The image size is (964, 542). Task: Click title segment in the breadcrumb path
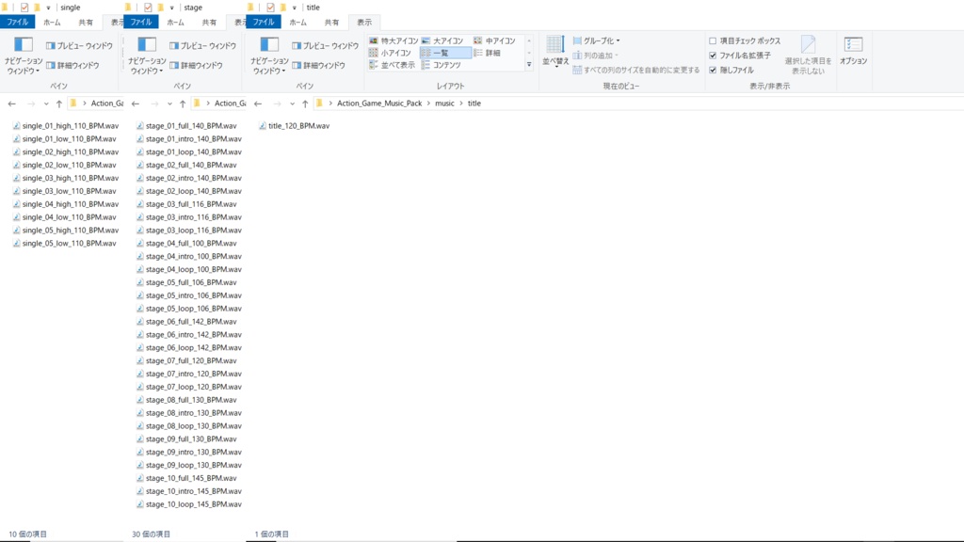click(x=474, y=104)
